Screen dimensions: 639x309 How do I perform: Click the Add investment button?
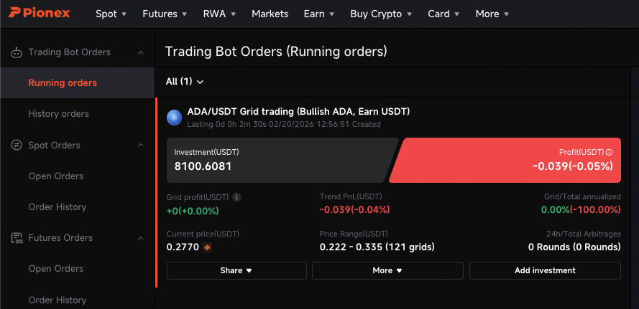(x=545, y=270)
